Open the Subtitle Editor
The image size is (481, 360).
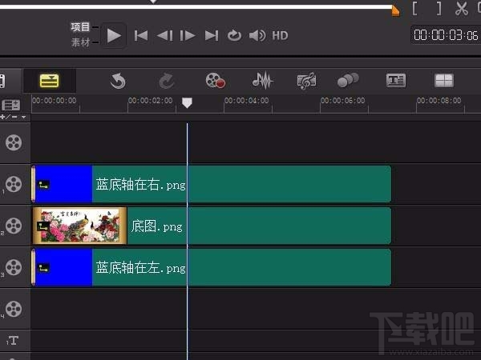point(396,81)
